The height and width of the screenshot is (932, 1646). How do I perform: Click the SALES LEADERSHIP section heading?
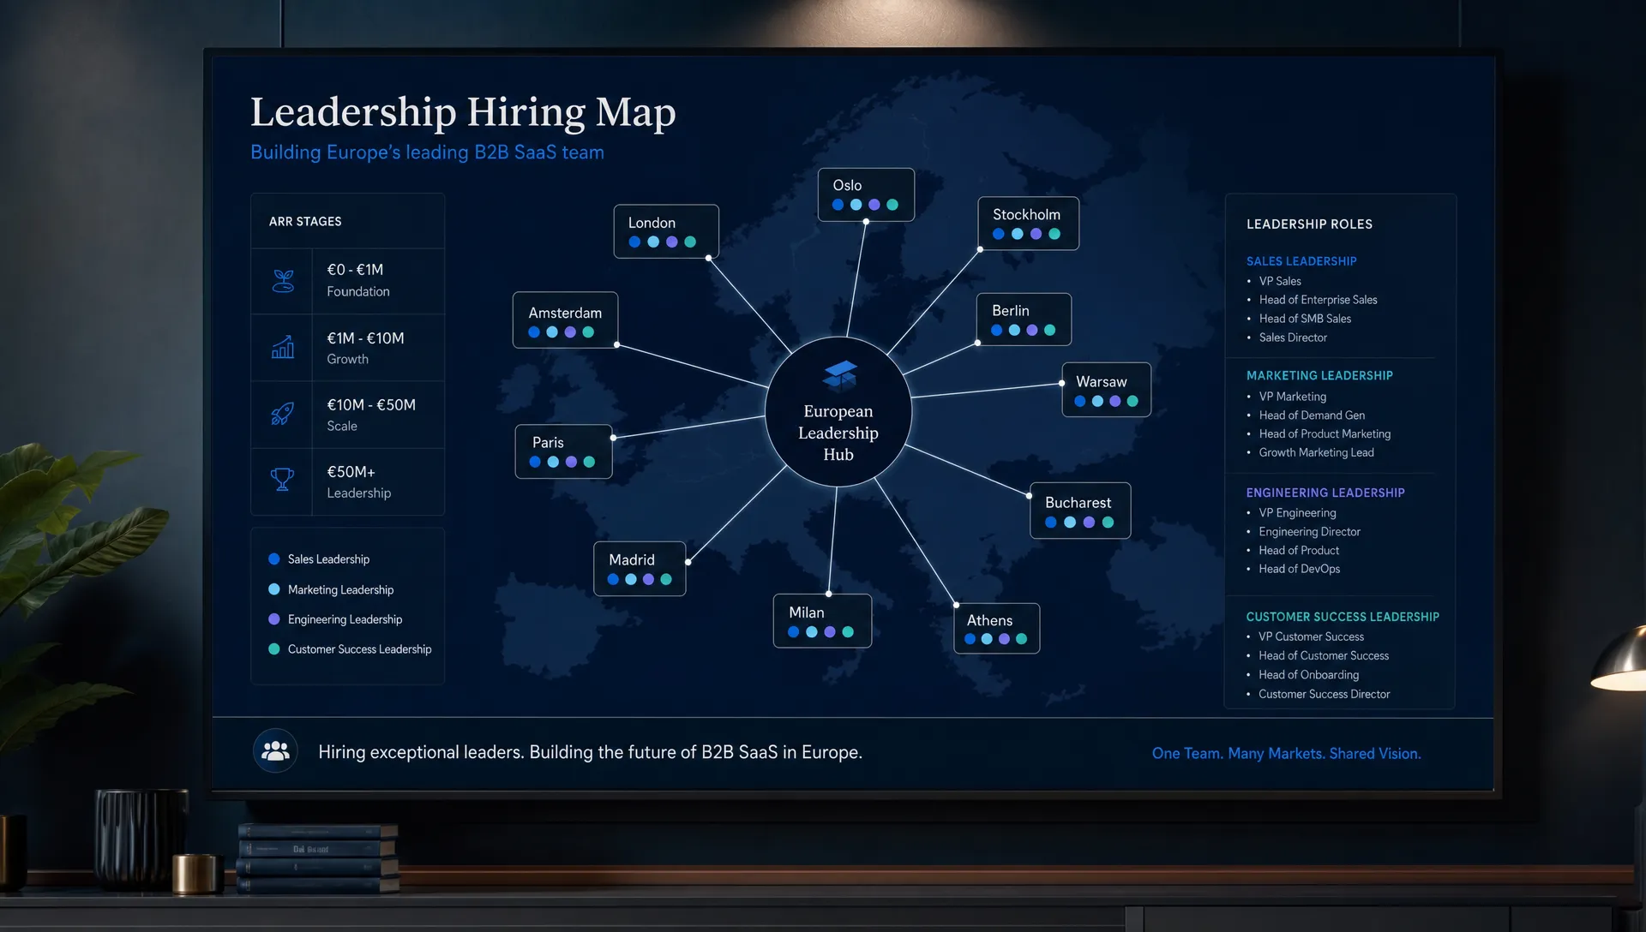pos(1301,261)
